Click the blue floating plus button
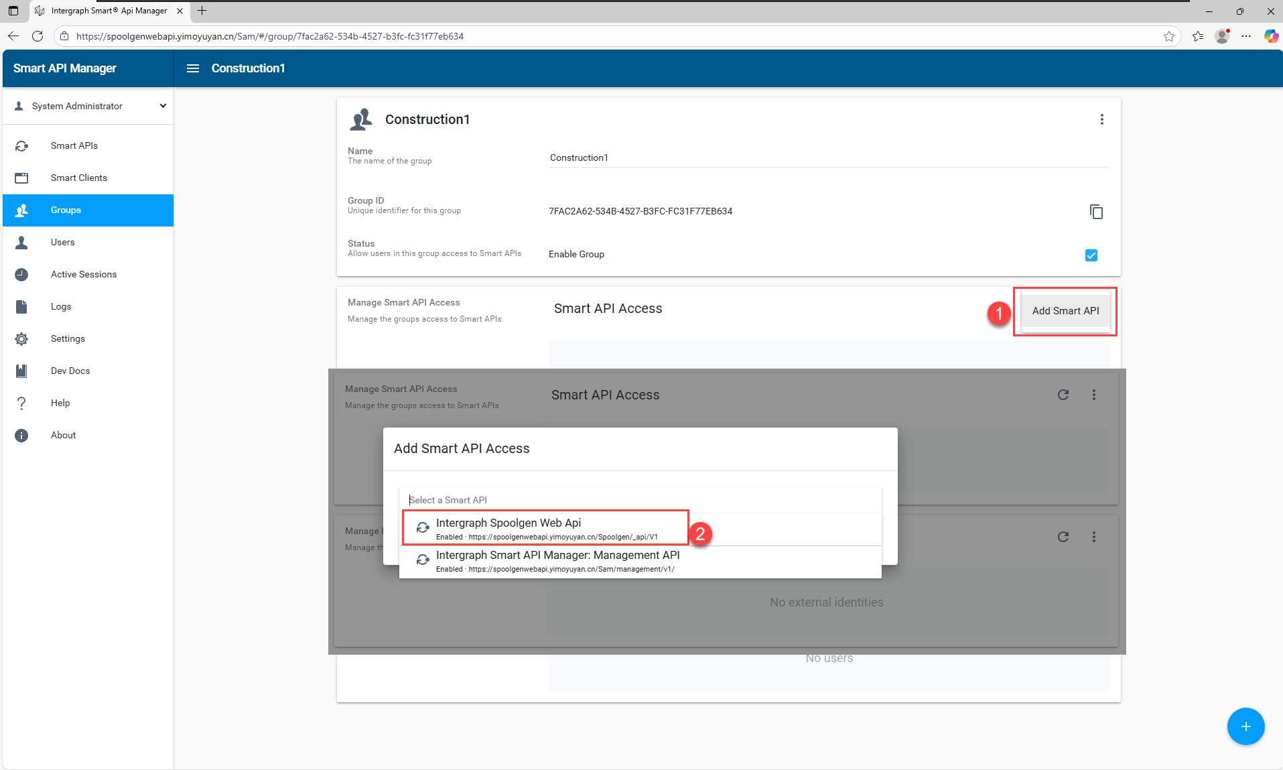Image resolution: width=1283 pixels, height=770 pixels. pos(1245,726)
